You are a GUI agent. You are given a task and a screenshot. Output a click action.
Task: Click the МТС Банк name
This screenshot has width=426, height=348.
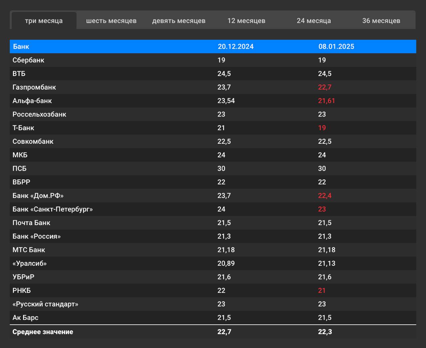pyautogui.click(x=29, y=250)
